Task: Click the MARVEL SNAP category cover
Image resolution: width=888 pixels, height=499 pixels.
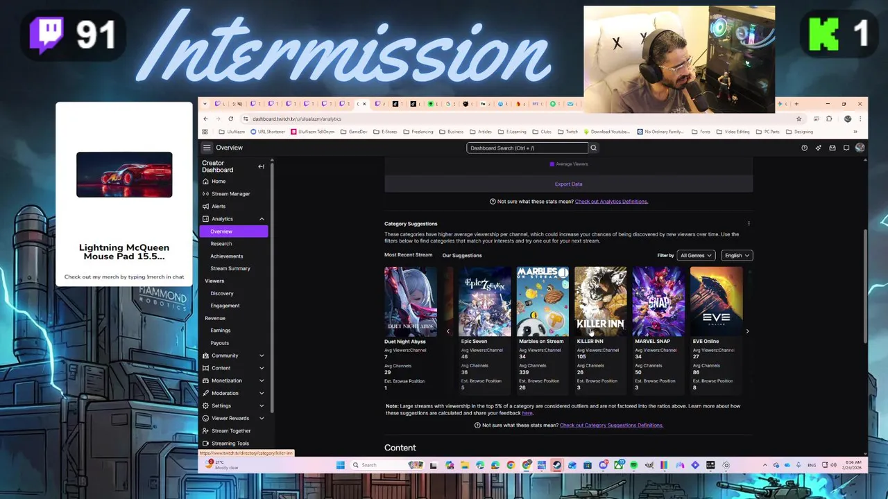Action: click(658, 301)
